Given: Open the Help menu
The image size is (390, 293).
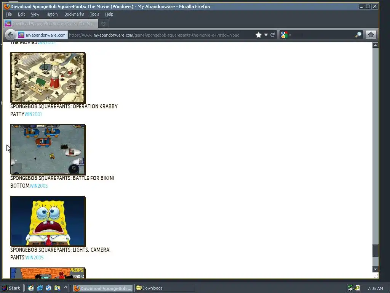Looking at the screenshot, I should [109, 14].
